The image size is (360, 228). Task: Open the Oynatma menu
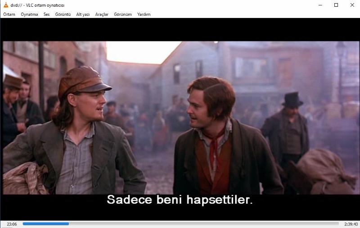[29, 14]
